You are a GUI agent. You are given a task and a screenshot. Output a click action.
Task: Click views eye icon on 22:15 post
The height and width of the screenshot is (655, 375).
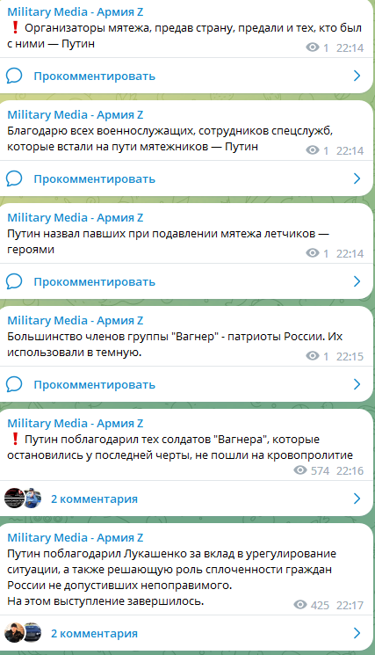313,356
